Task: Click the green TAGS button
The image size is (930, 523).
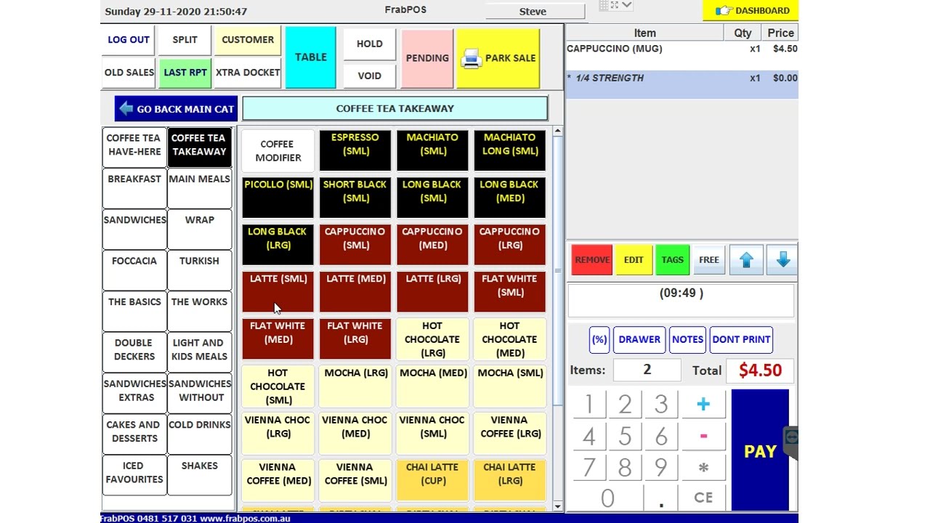Action: click(672, 260)
